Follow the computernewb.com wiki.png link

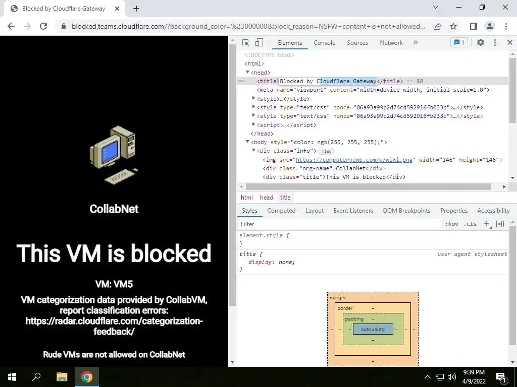pyautogui.click(x=354, y=160)
